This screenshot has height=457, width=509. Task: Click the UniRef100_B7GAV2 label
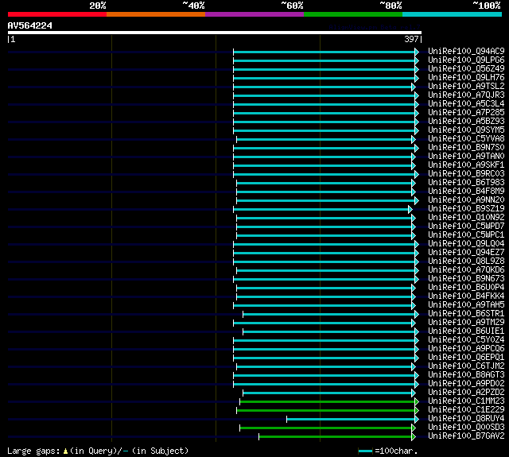pyautogui.click(x=466, y=436)
